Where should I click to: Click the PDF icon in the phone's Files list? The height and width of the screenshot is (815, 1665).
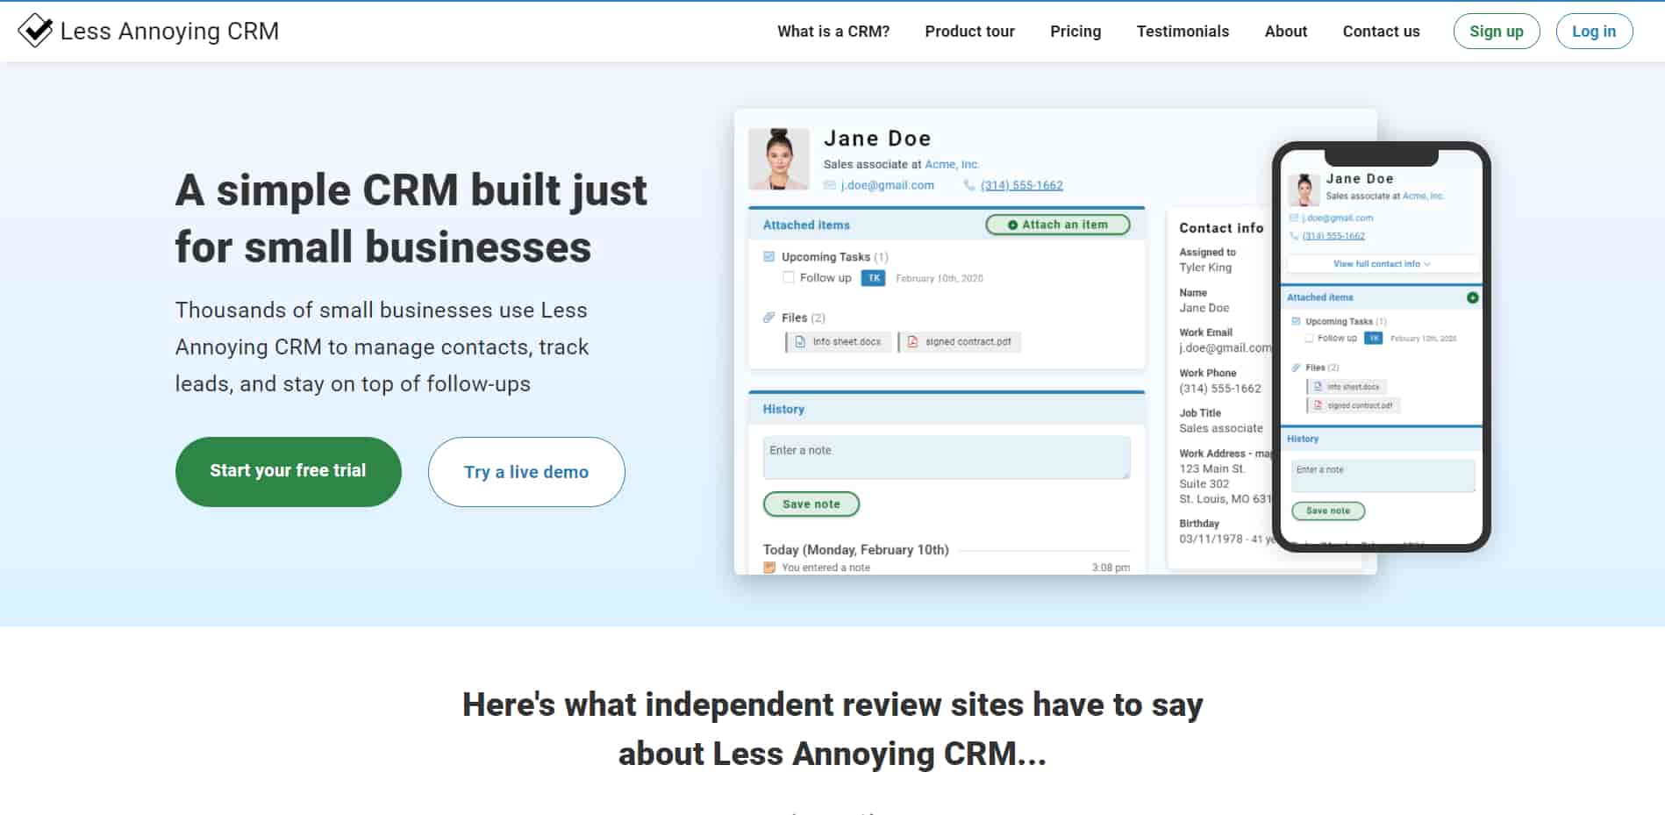click(1317, 404)
